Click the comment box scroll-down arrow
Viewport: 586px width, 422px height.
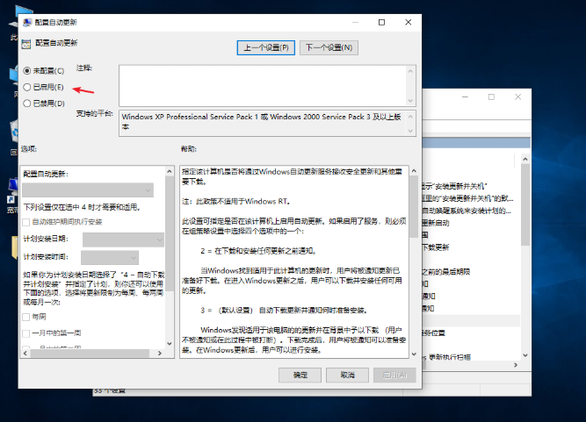click(x=410, y=101)
